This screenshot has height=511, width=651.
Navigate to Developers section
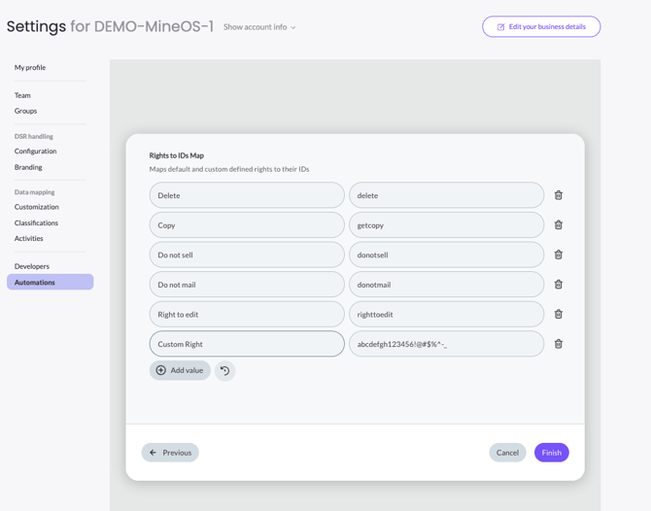(32, 266)
